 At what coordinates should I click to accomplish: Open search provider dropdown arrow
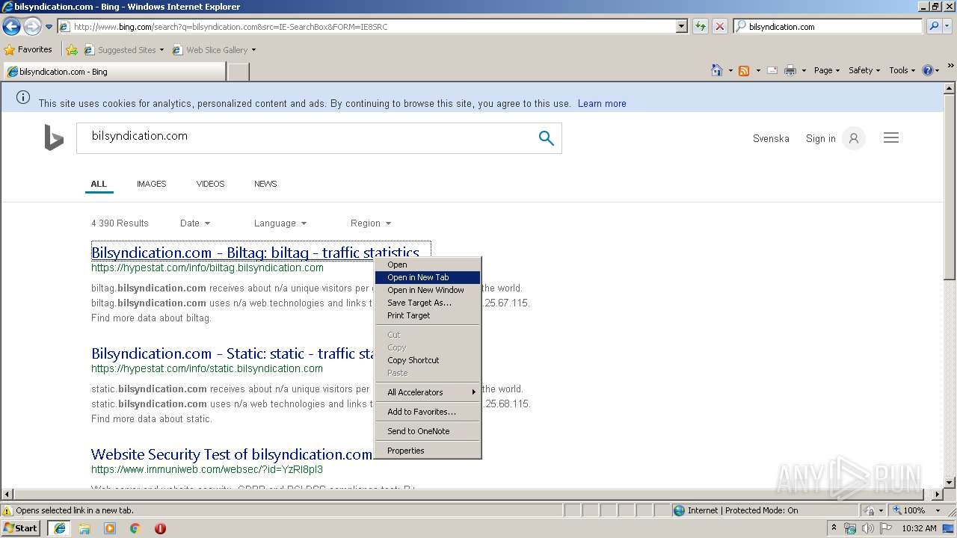point(948,26)
